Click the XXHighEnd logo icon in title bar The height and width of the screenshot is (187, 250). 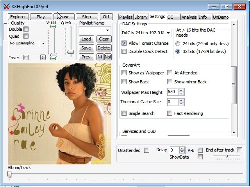6,7
